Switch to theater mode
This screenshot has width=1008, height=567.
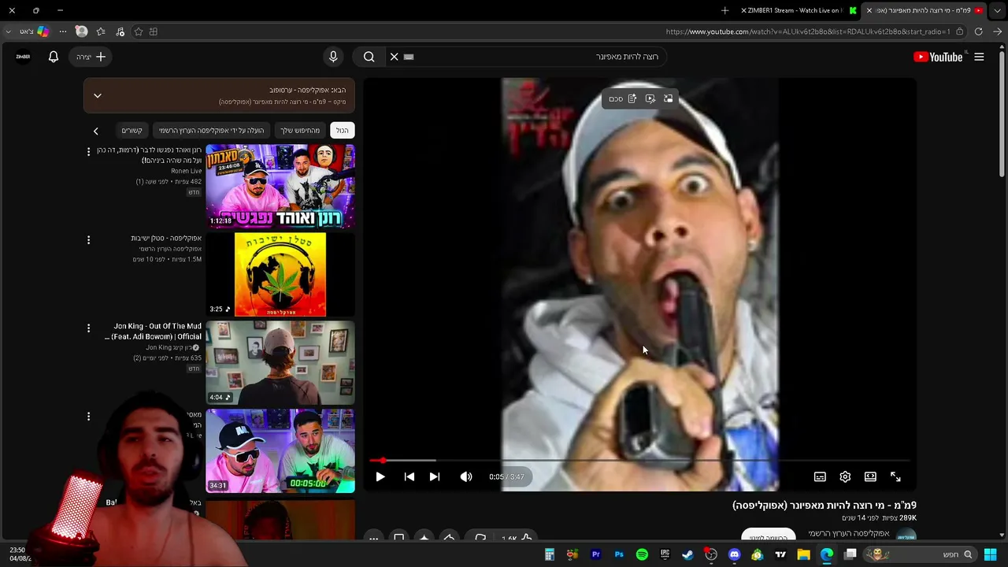click(x=870, y=476)
